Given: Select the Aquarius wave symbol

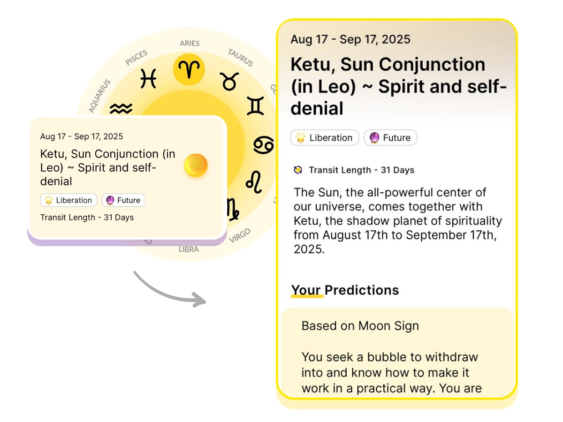Looking at the screenshot, I should click(121, 109).
